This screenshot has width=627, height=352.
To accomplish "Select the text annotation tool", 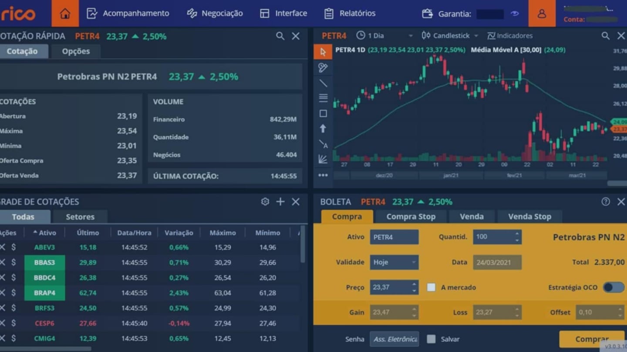I will point(323,143).
